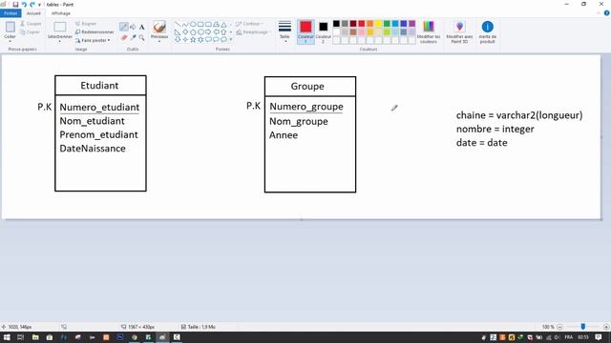Viewport: 611px width, 343px height.
Task: Open the Windows Start menu
Action: [x=7, y=337]
